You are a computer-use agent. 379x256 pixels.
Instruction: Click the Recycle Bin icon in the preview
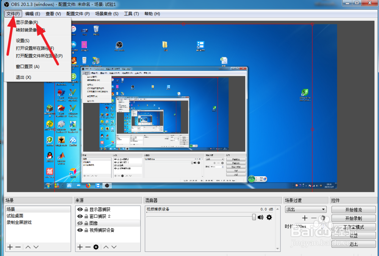[x=96, y=30]
